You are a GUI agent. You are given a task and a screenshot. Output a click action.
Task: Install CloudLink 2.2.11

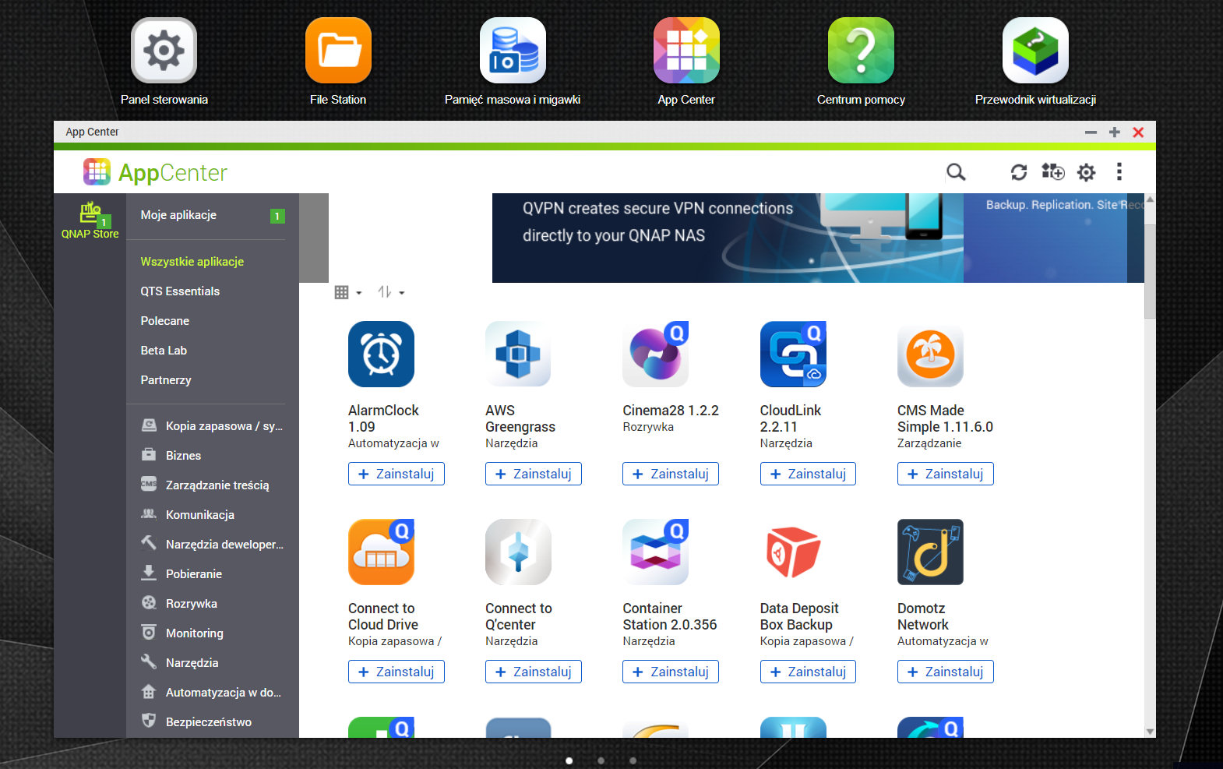[808, 474]
